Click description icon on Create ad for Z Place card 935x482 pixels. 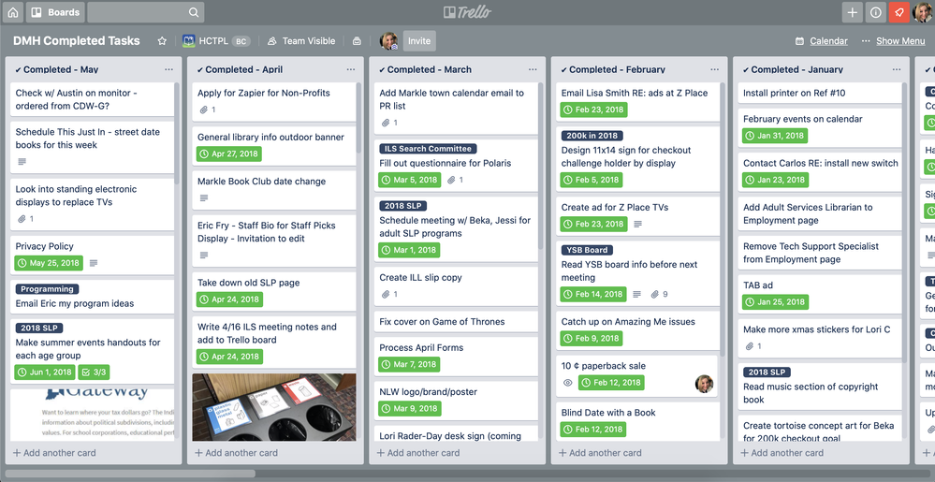pyautogui.click(x=637, y=225)
